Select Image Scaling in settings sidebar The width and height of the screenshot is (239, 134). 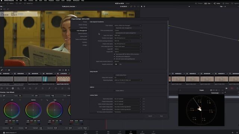(83, 28)
